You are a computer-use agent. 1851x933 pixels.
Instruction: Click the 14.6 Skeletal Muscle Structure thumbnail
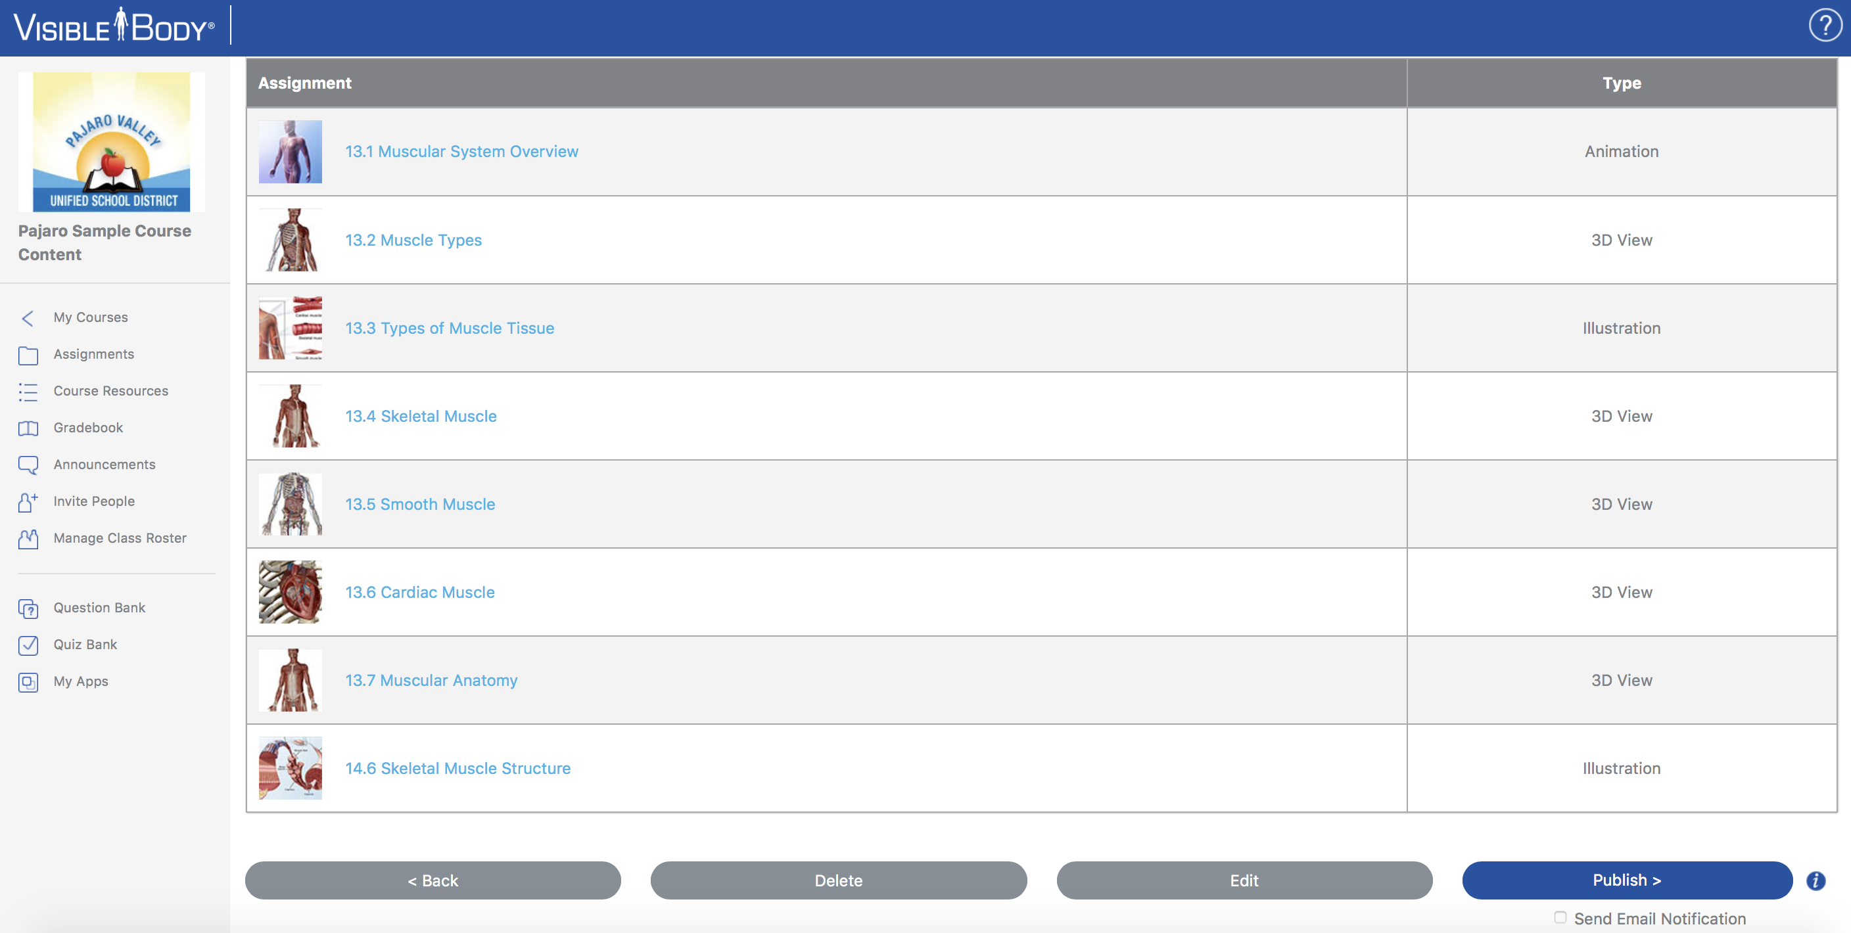[x=291, y=766]
